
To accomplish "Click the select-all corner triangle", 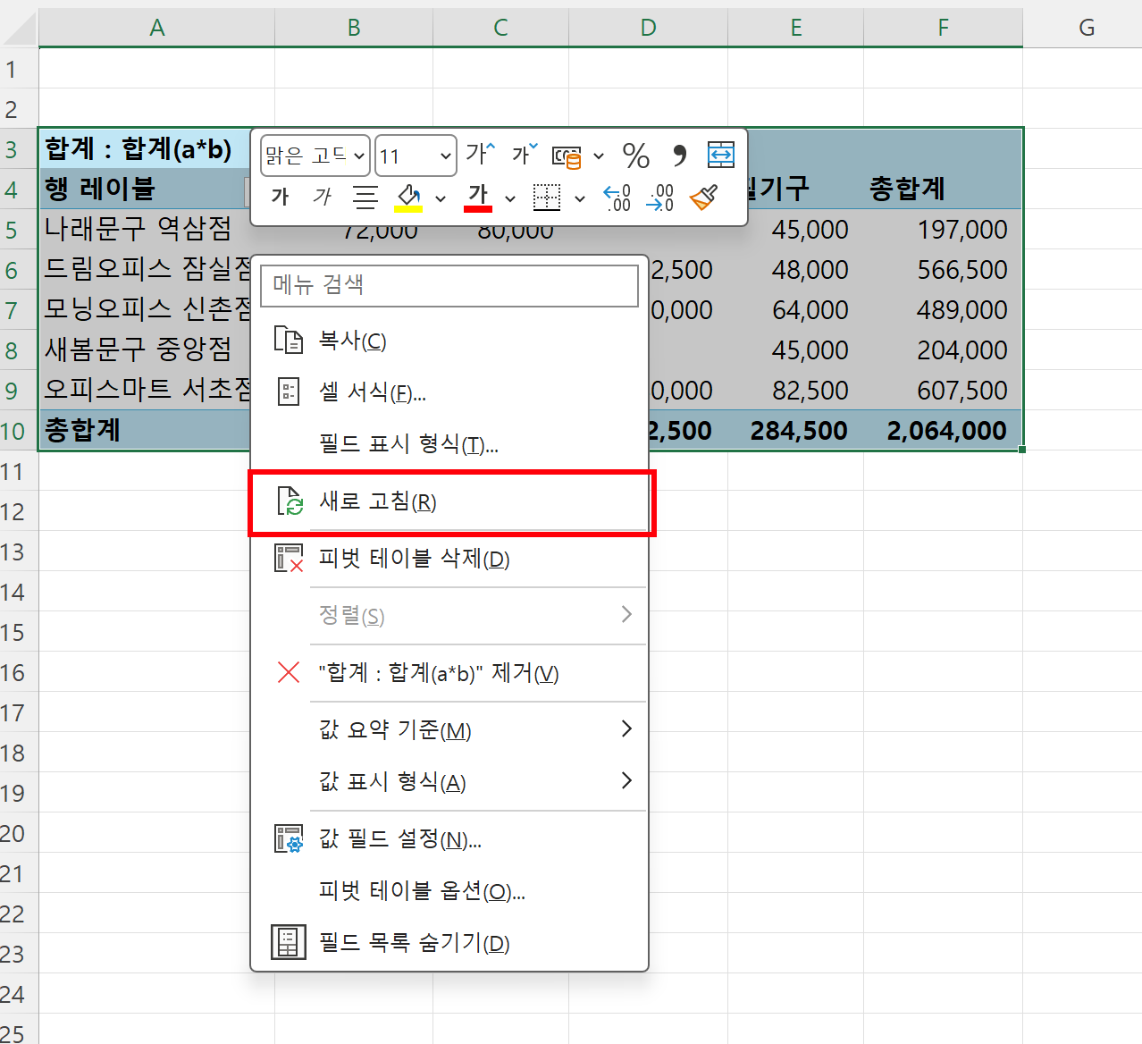I will 19,28.
